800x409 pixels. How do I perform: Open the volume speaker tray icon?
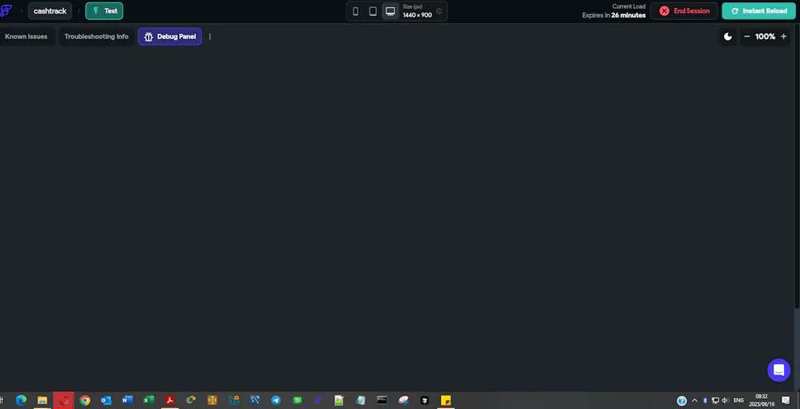pos(725,401)
